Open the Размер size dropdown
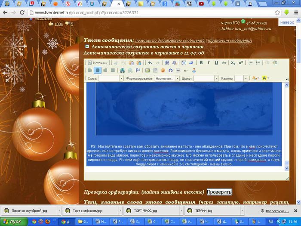This screenshot has width=301, height=226. pos(246,78)
